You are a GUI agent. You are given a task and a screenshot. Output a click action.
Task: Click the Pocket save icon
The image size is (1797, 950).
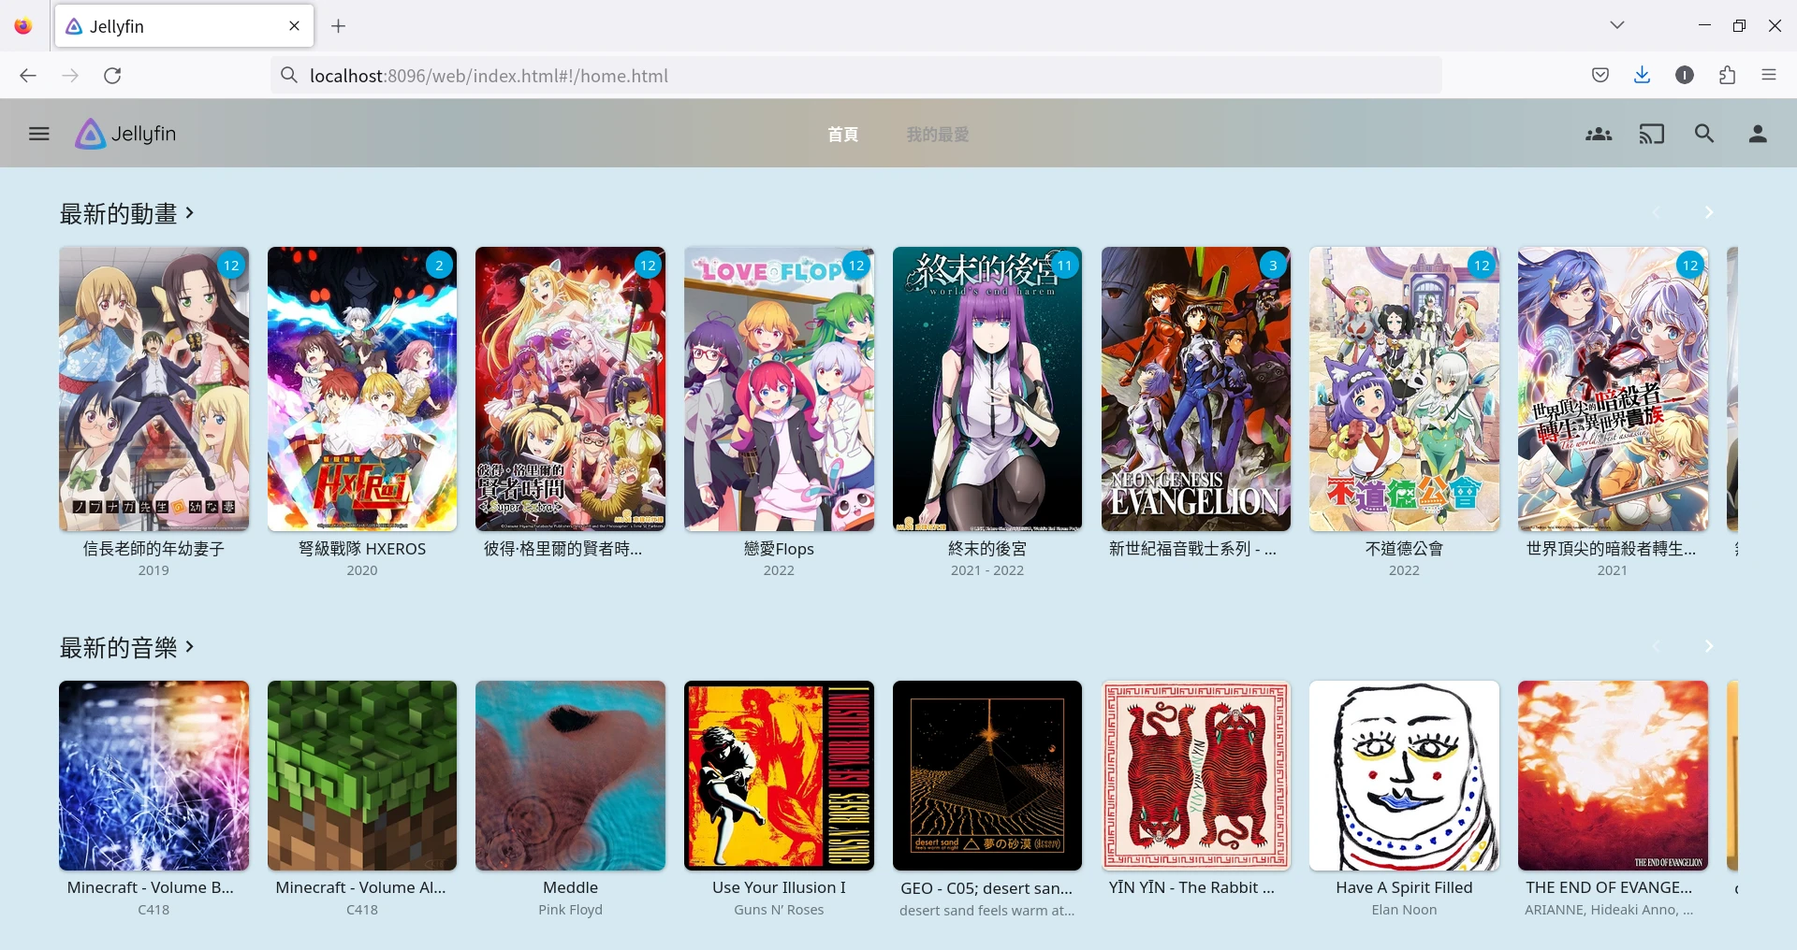point(1600,76)
